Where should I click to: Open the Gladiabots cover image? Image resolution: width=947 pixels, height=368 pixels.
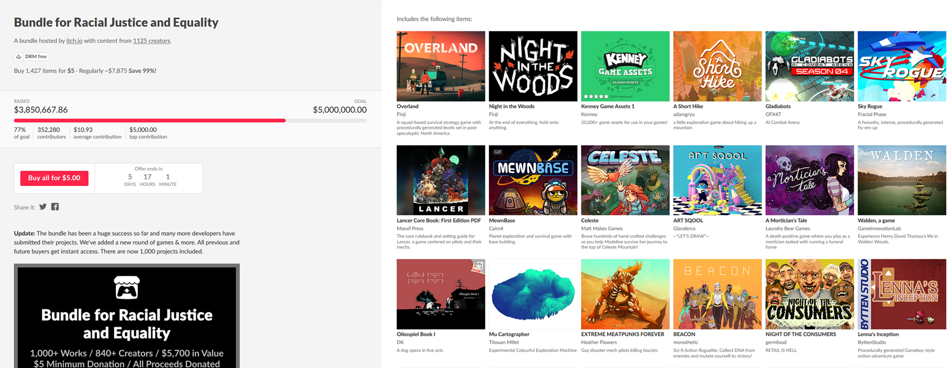810,66
